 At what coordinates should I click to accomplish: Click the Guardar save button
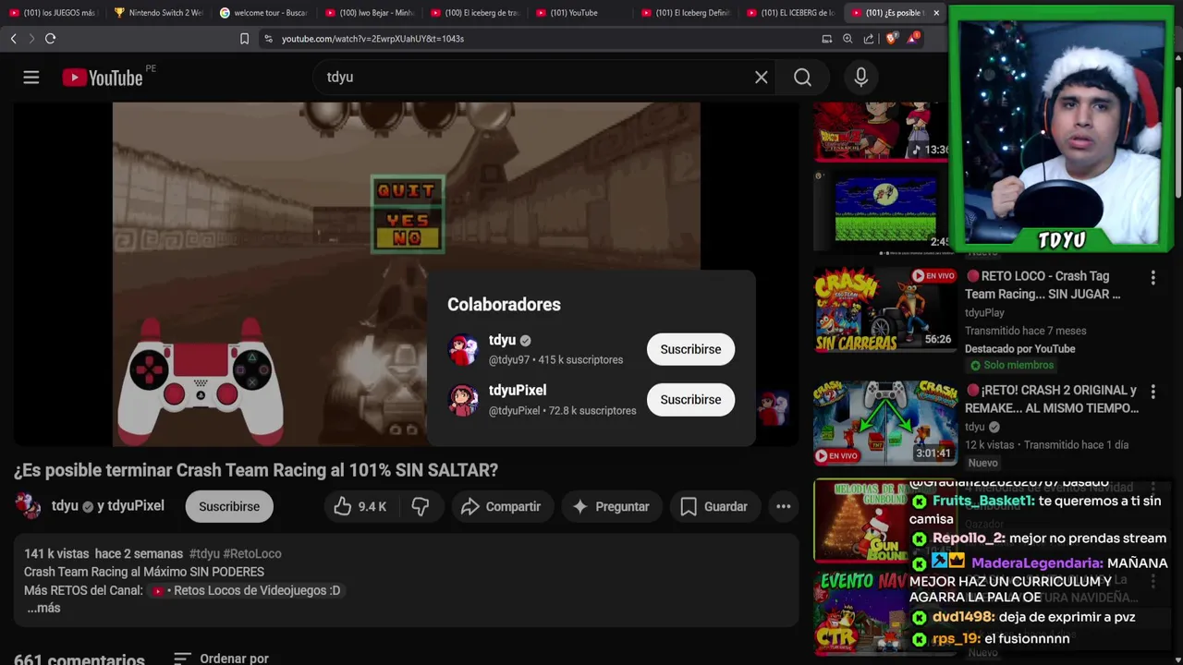713,506
